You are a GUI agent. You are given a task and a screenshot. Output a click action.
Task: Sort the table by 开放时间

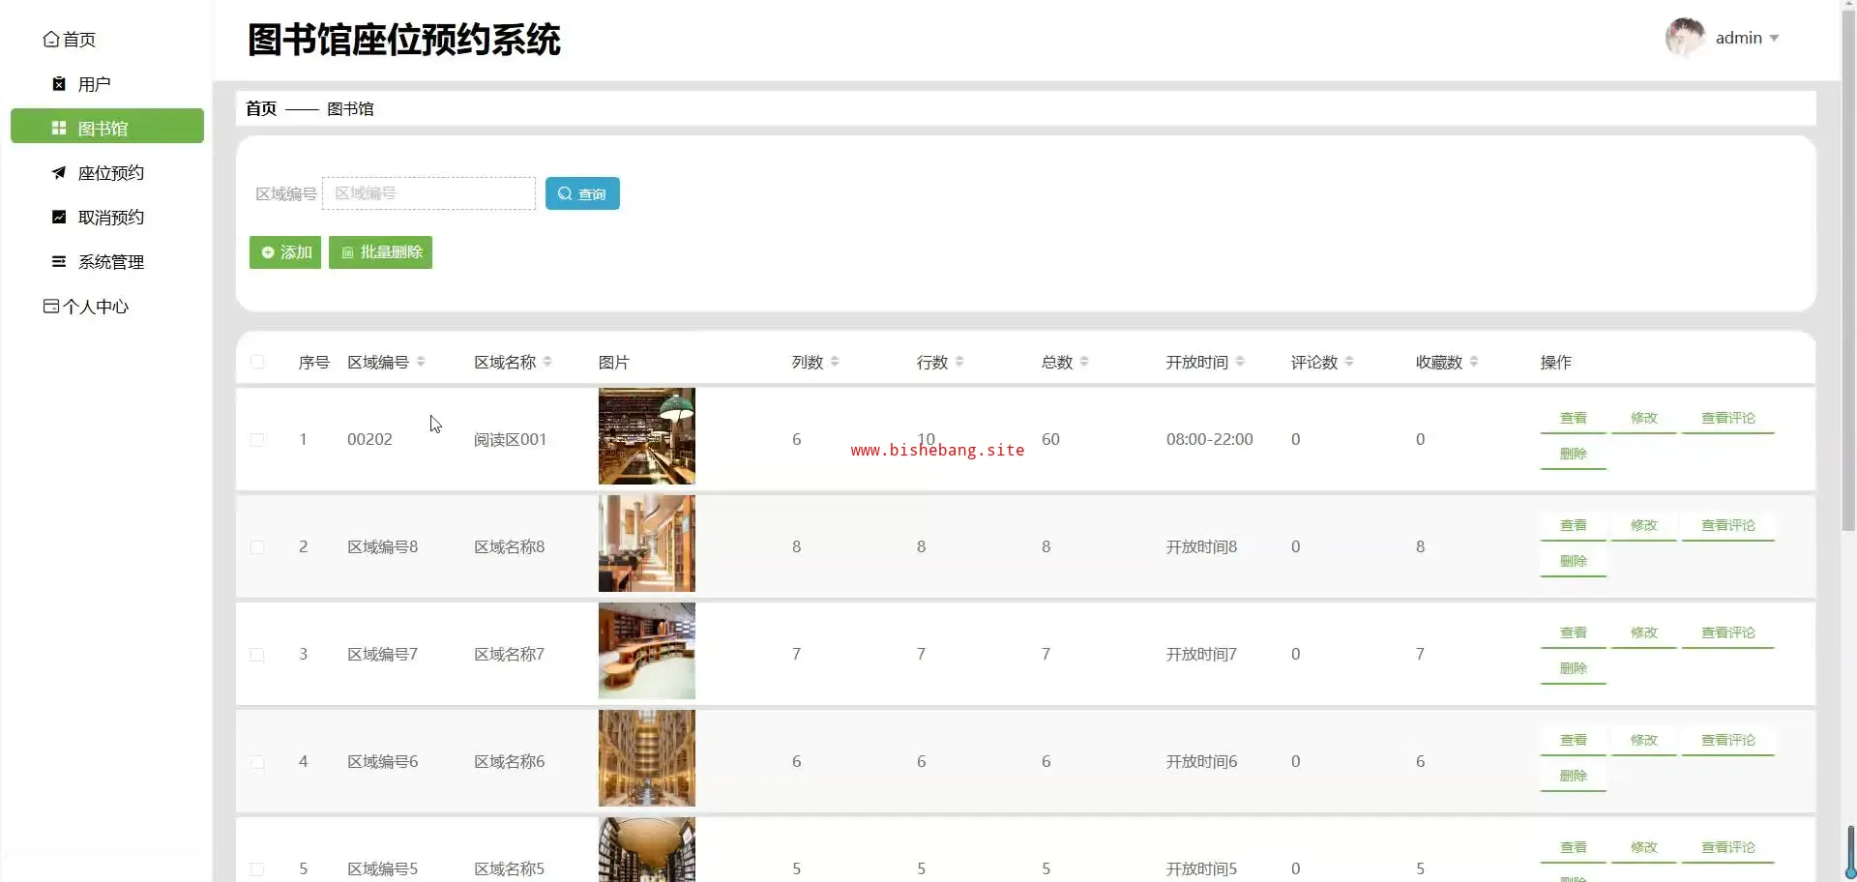(1240, 362)
